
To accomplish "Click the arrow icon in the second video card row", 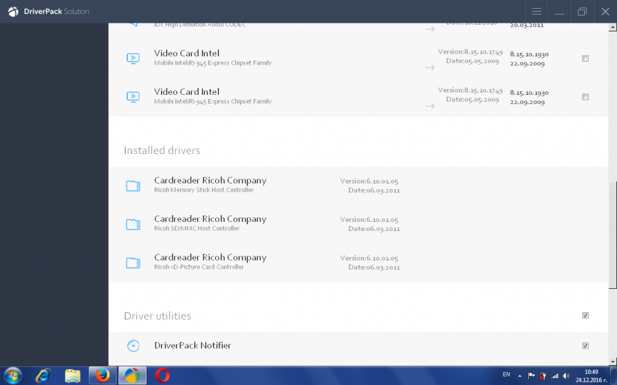I will [x=429, y=106].
